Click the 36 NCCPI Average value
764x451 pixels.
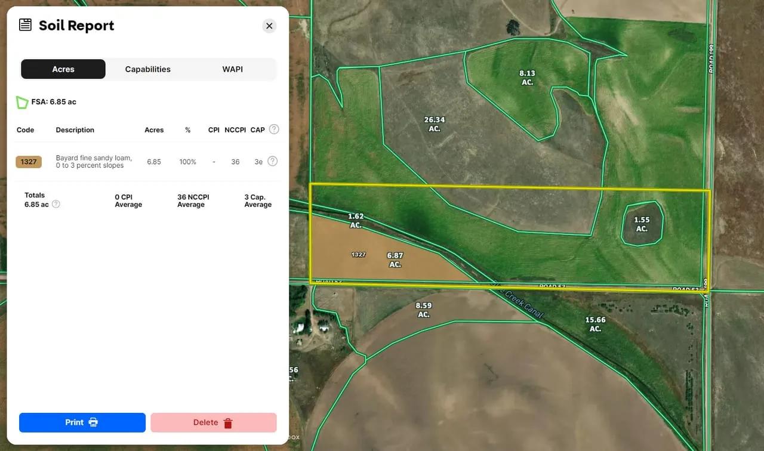click(193, 201)
